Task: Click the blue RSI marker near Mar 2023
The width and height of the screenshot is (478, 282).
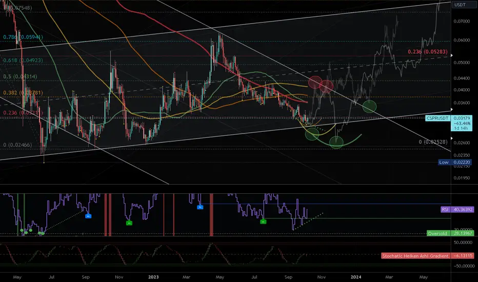Action: pos(200,207)
